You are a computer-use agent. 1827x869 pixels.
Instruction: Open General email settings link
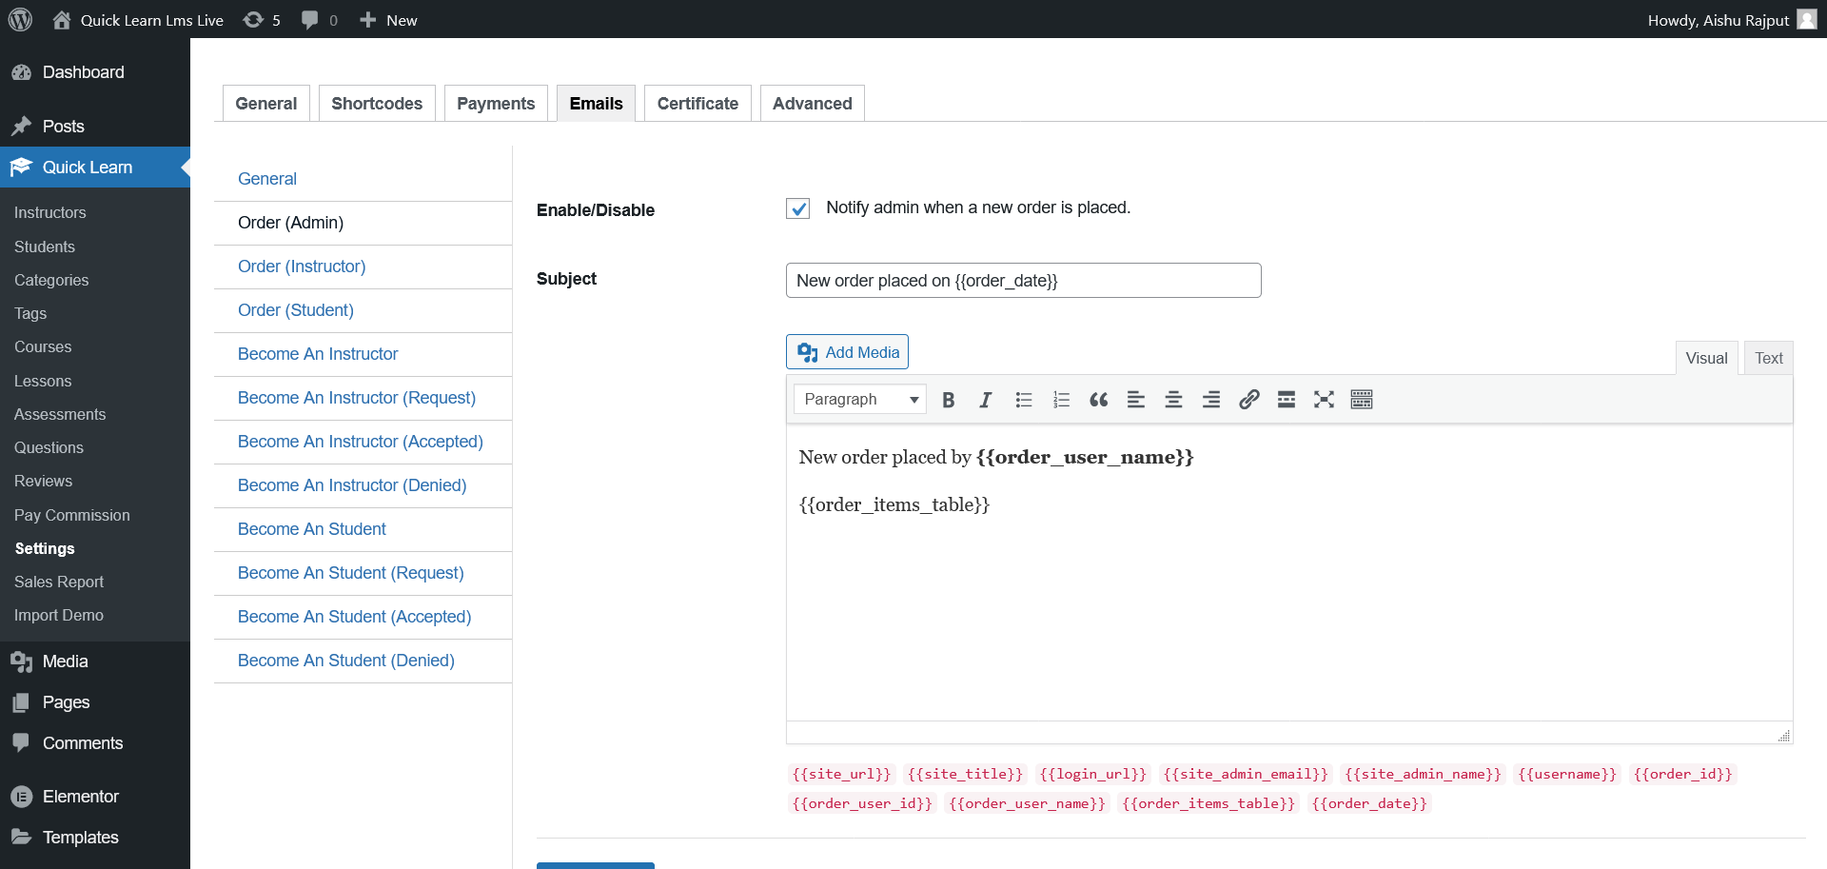click(267, 179)
